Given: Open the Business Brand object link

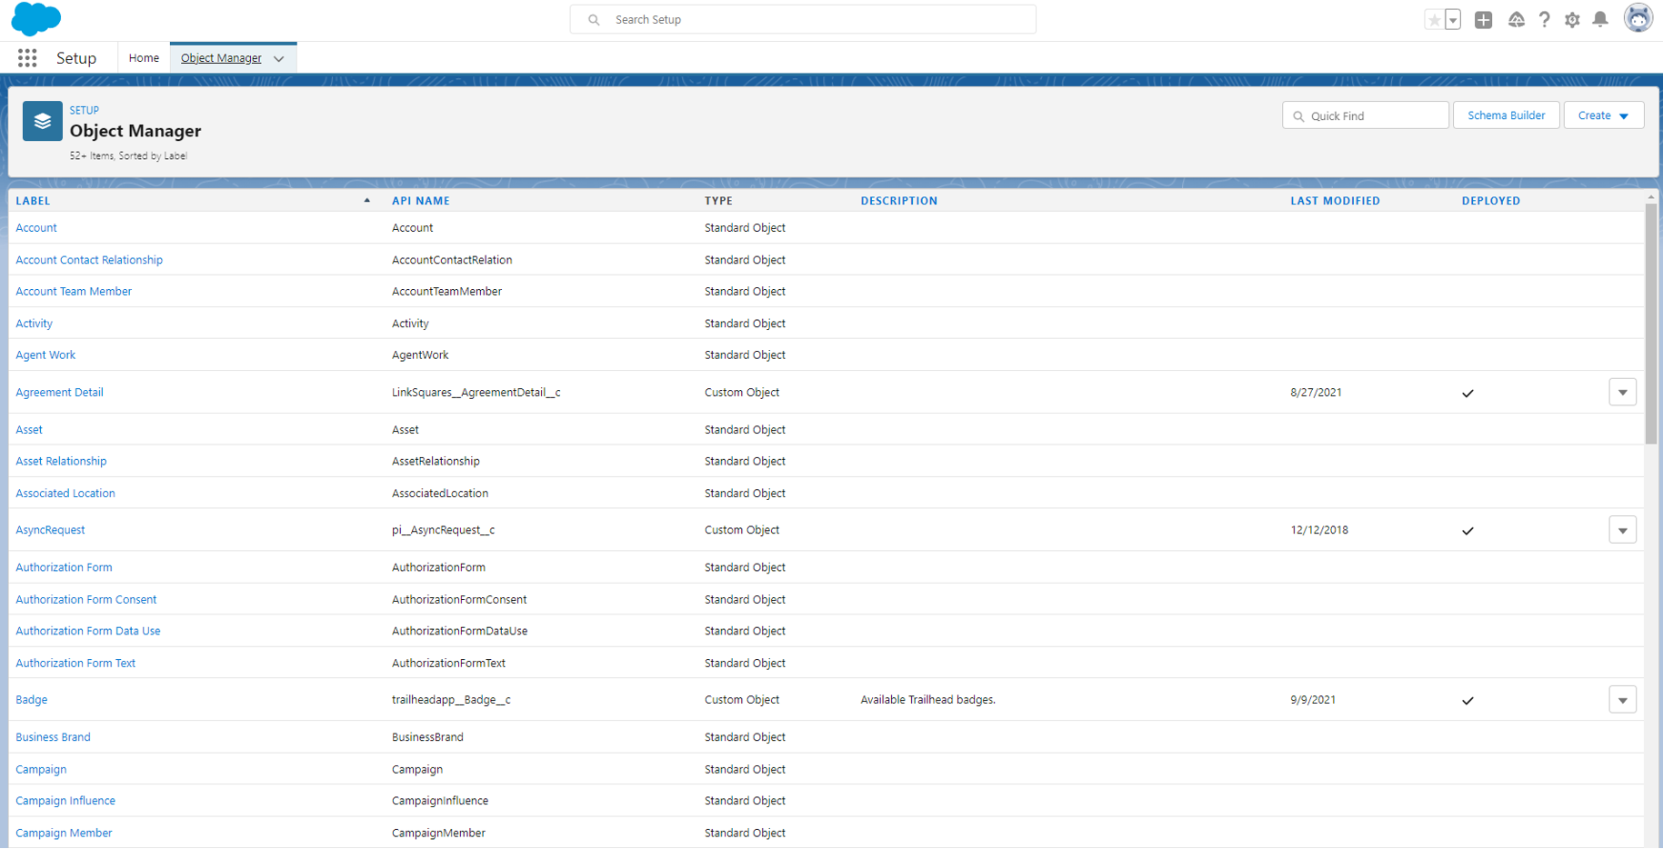Looking at the screenshot, I should pyautogui.click(x=53, y=737).
